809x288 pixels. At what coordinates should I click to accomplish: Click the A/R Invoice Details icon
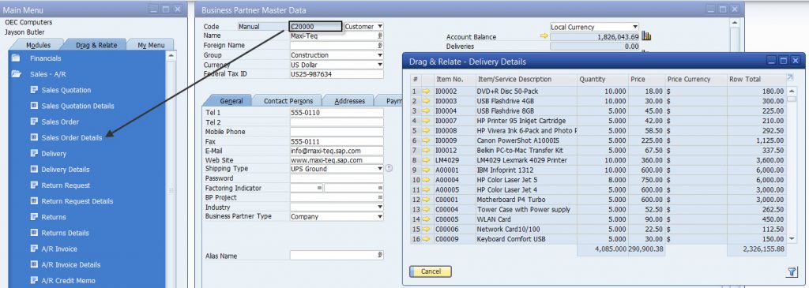pos(34,264)
